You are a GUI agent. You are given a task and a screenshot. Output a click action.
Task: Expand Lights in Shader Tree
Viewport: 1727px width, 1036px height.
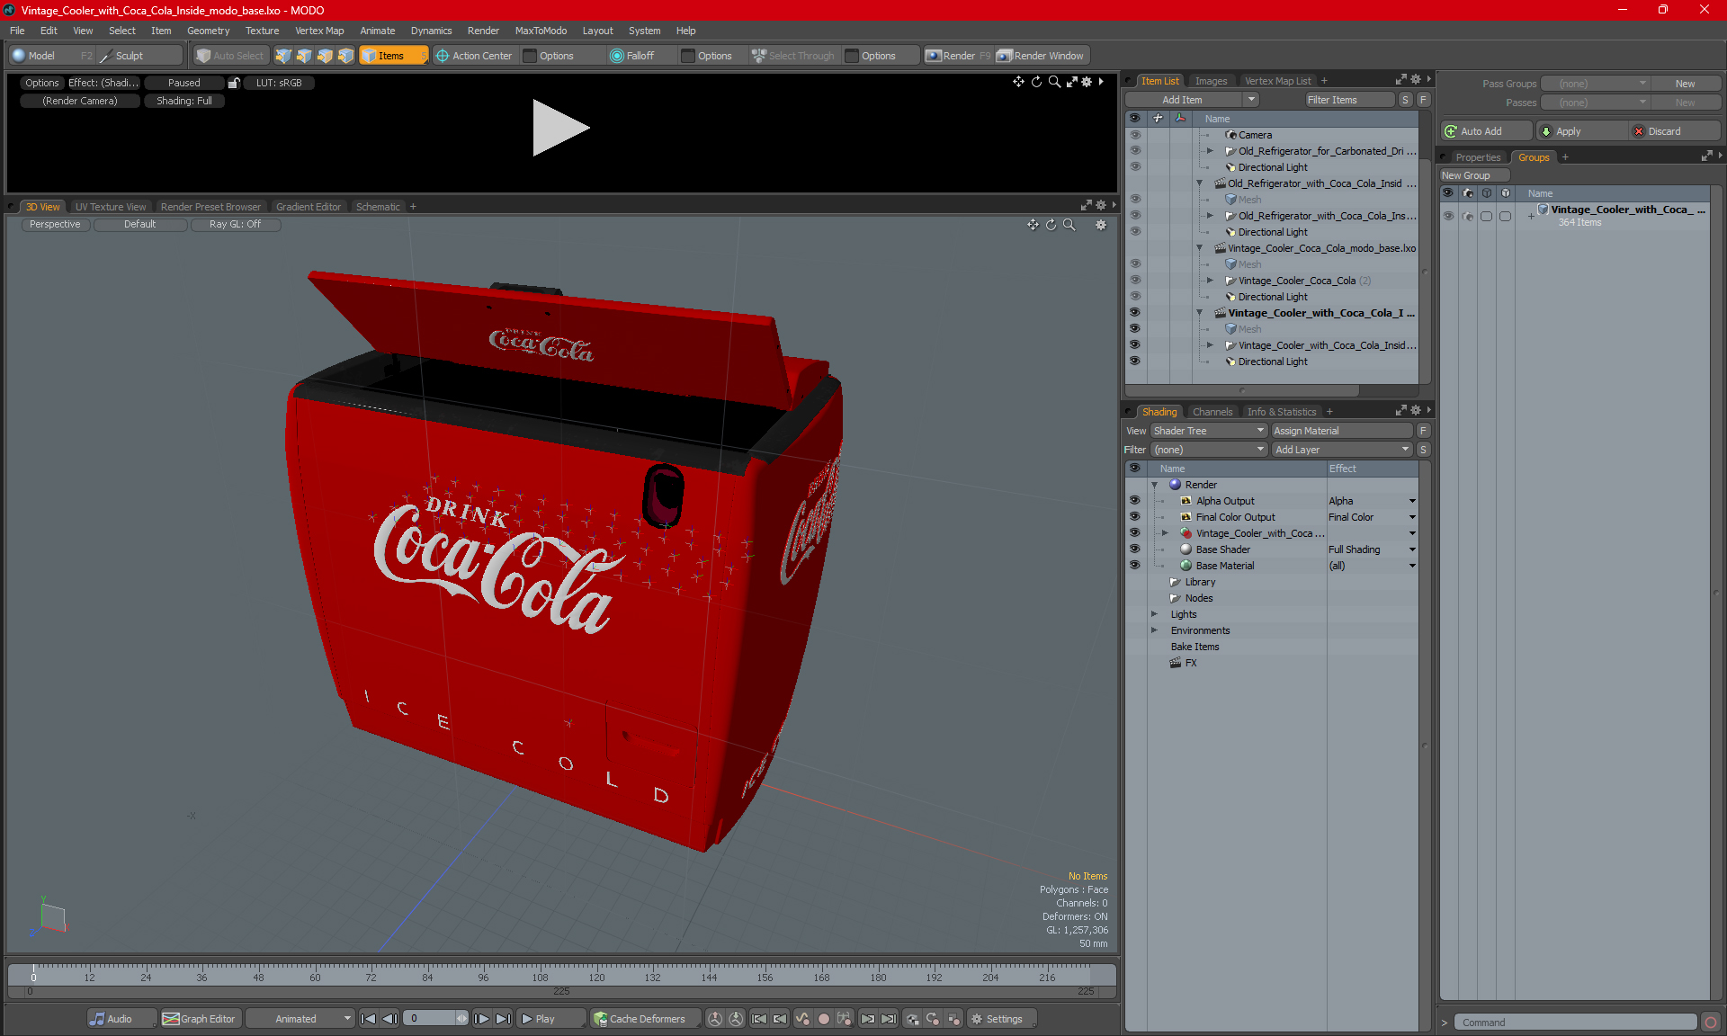(x=1154, y=614)
